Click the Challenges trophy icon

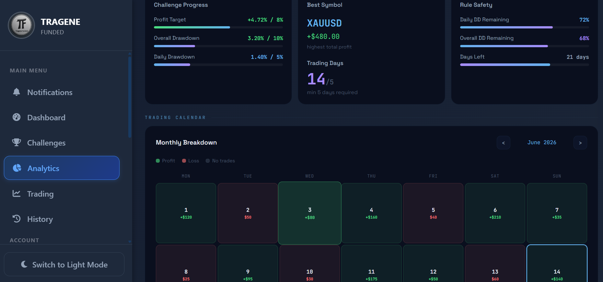click(17, 142)
